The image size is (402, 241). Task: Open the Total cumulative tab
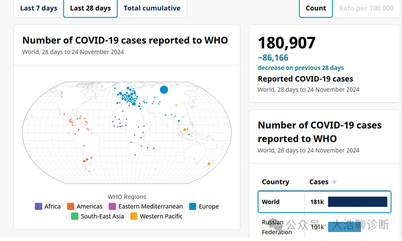point(152,8)
